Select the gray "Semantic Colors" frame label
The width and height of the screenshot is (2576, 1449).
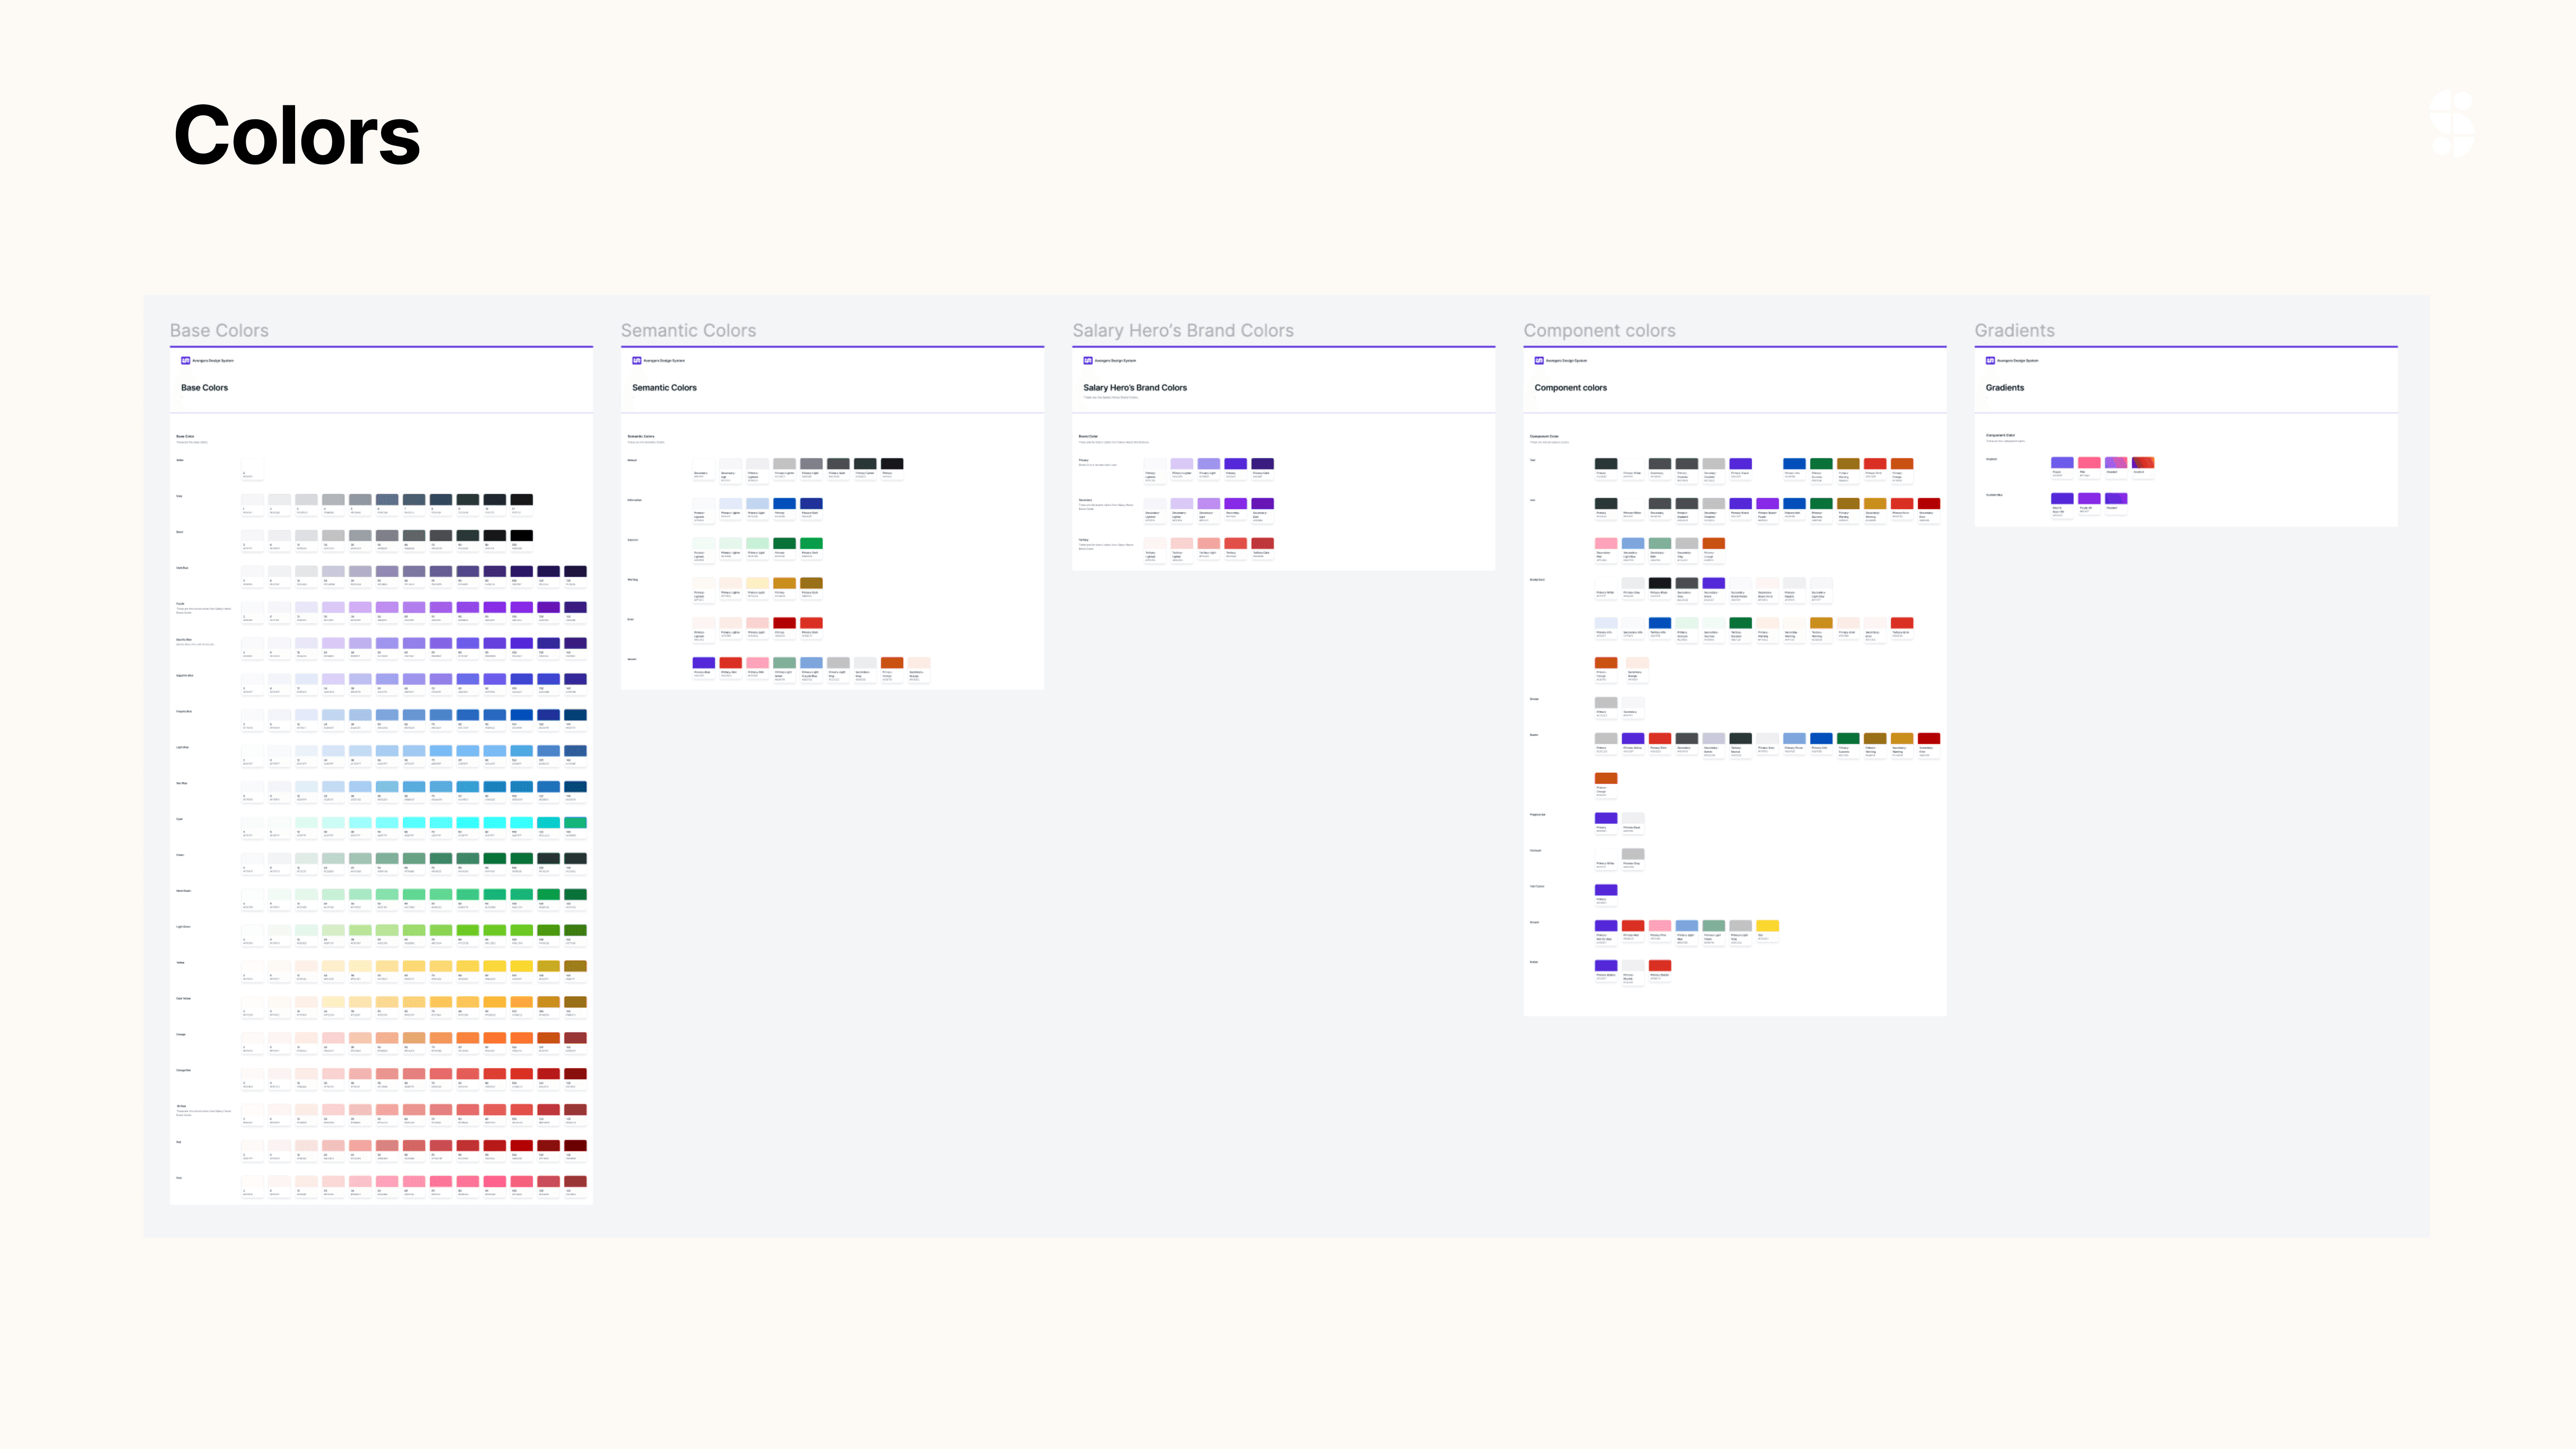pyautogui.click(x=688, y=330)
